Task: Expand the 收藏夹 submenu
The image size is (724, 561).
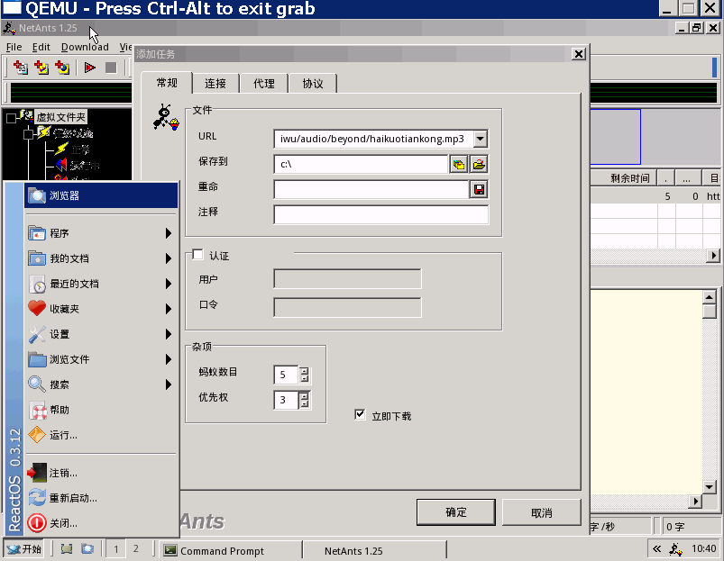Action: tap(101, 309)
